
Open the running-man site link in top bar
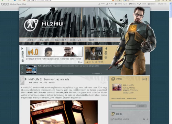(x=101, y=4)
